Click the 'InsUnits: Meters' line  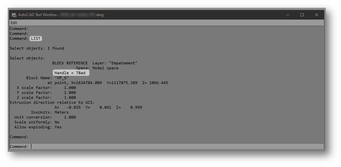click(50, 112)
